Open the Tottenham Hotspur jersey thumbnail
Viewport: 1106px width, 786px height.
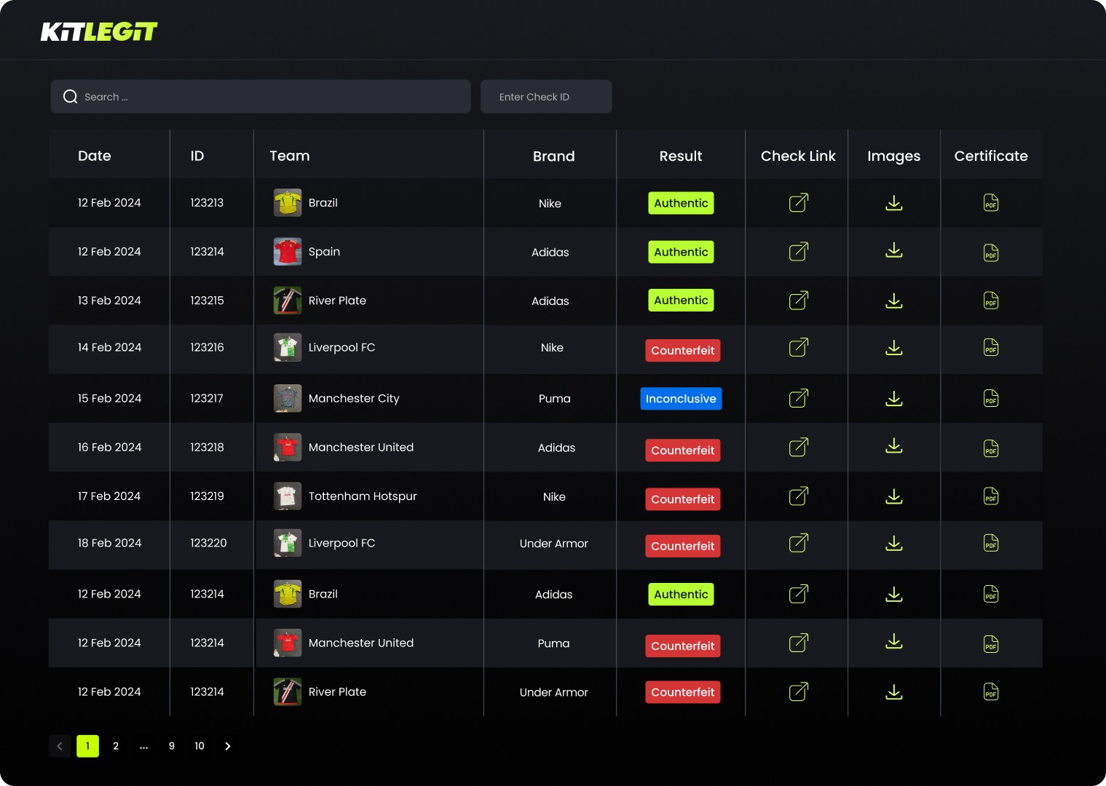pos(288,496)
